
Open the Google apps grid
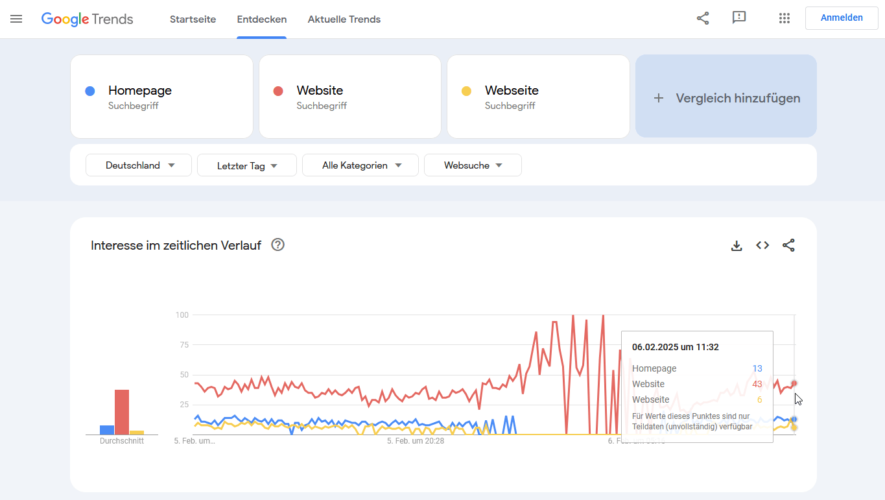pyautogui.click(x=785, y=18)
